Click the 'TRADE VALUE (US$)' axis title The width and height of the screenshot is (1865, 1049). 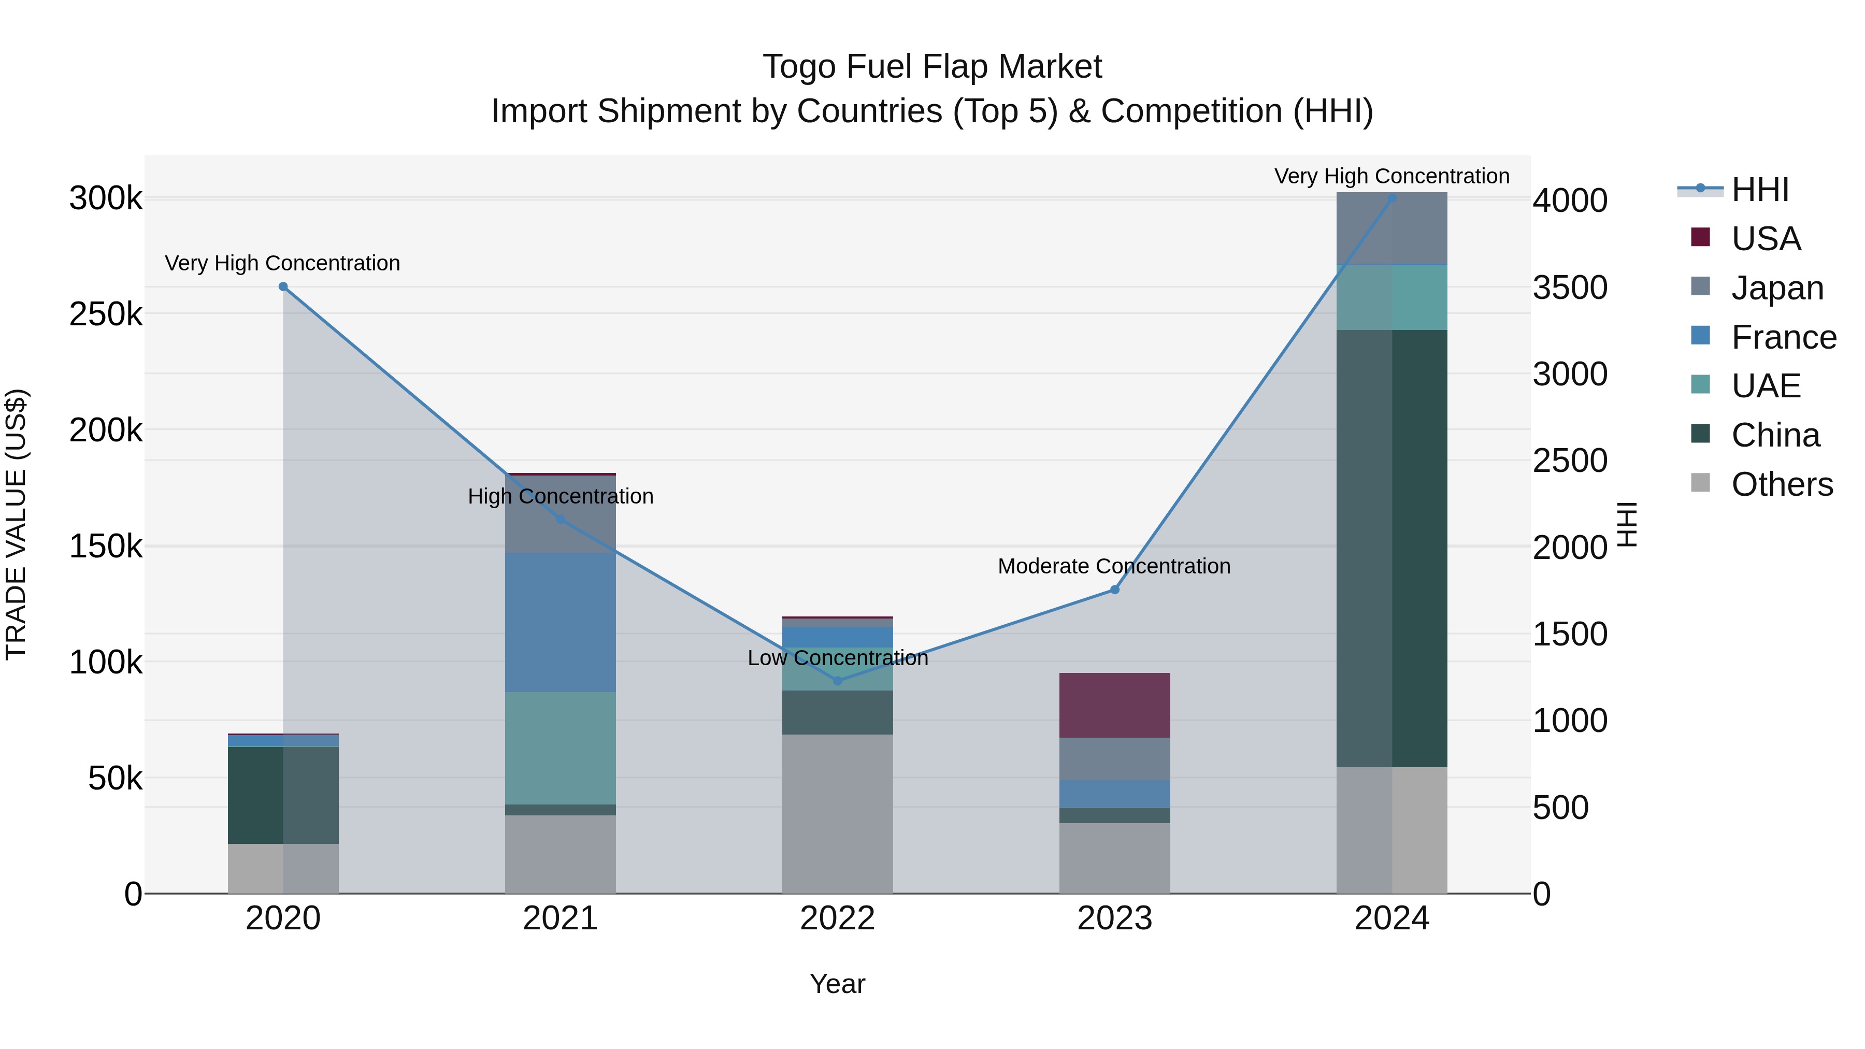point(16,524)
